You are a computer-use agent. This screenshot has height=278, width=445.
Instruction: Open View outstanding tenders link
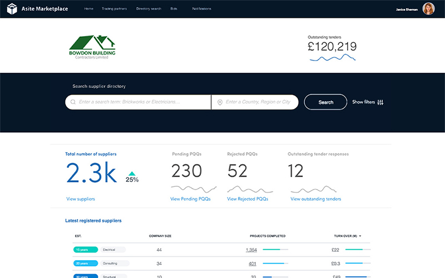[315, 199]
